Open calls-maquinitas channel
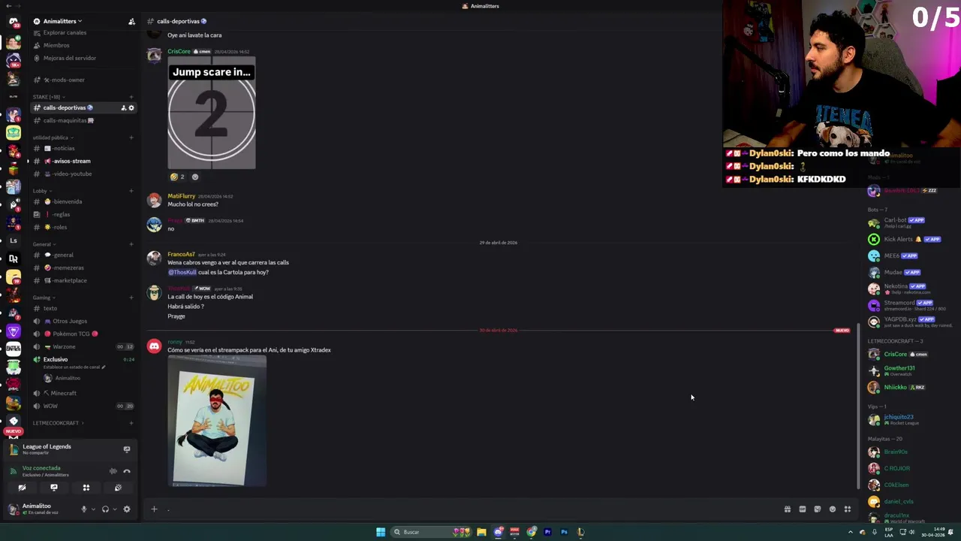961x541 pixels. pyautogui.click(x=83, y=120)
